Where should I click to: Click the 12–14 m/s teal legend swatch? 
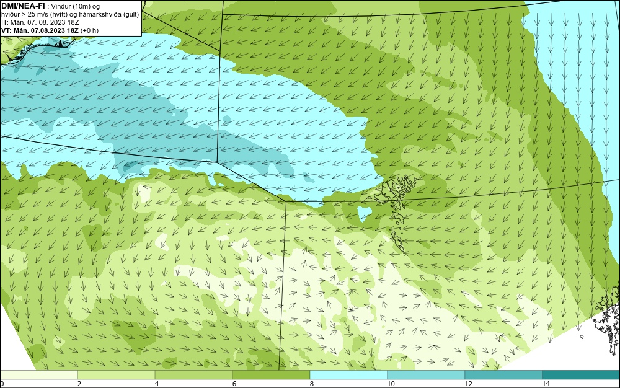pos(503,375)
